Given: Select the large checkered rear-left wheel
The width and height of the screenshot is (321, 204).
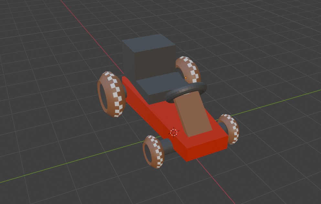Looking at the screenshot, I should [112, 94].
